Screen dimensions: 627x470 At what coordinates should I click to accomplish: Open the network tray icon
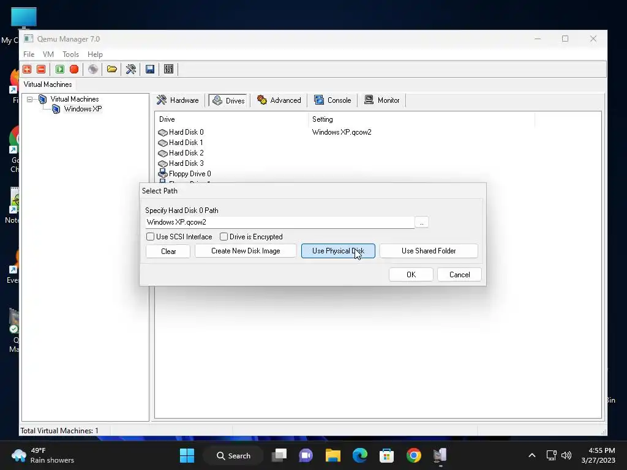pyautogui.click(x=552, y=455)
